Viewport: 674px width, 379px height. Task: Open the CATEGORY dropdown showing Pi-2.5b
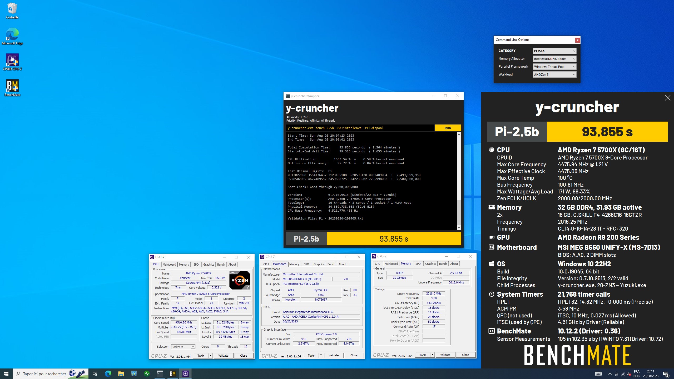pyautogui.click(x=555, y=51)
